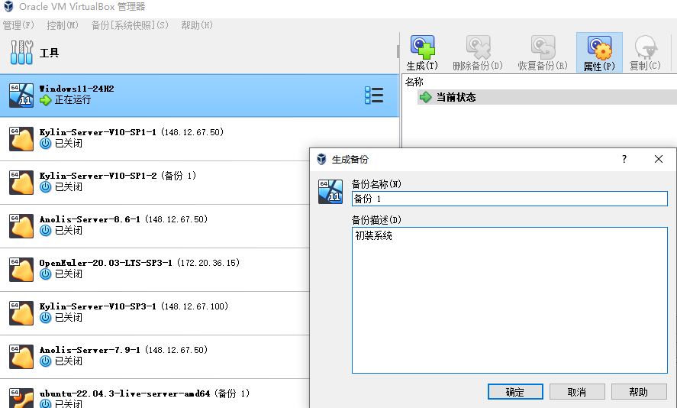Click the 生成(T) take snapshot icon
The width and height of the screenshot is (677, 408).
[422, 47]
